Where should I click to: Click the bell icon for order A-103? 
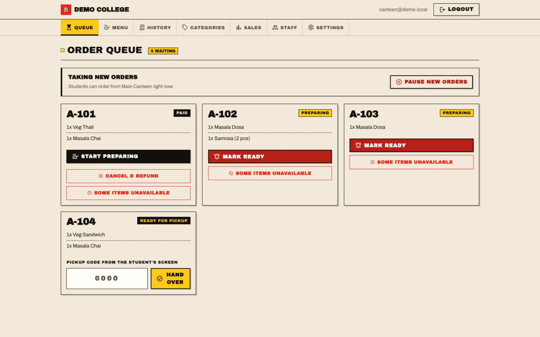tap(358, 145)
